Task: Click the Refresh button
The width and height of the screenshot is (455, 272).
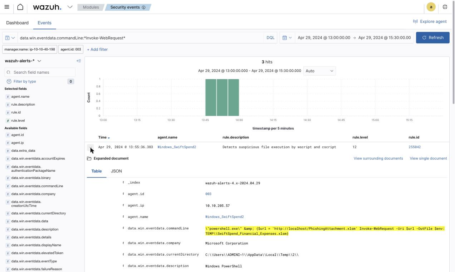Action: [433, 38]
